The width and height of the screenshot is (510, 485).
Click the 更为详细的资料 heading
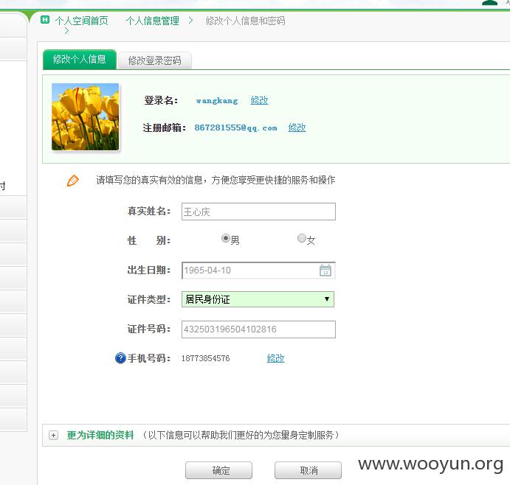point(100,435)
